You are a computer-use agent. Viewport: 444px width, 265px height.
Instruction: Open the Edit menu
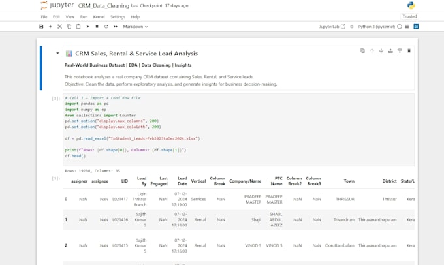[x=56, y=17]
